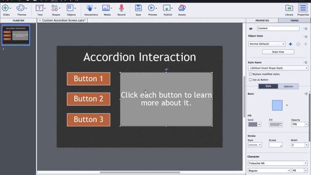
Task: Close the Custom Accordion Screen.cptx tab
Action: coord(40,20)
